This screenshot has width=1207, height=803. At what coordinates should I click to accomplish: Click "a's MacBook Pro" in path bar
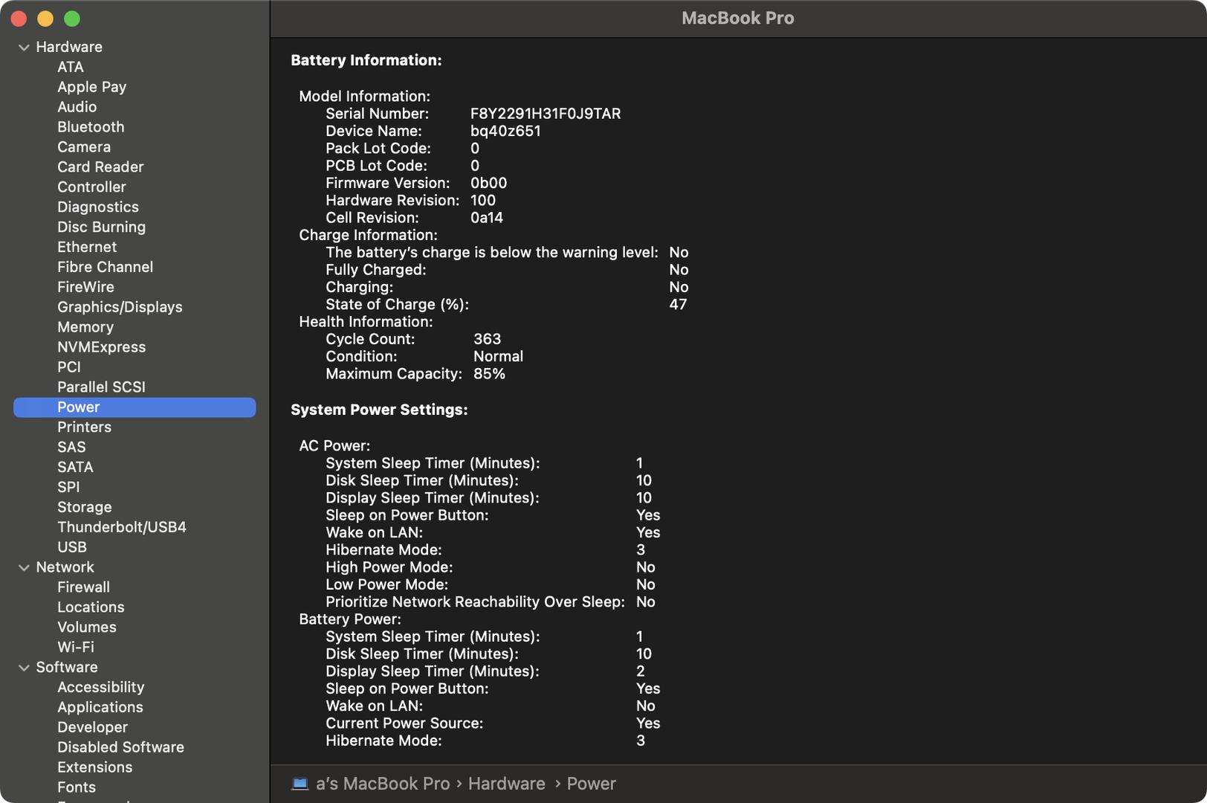tap(383, 784)
